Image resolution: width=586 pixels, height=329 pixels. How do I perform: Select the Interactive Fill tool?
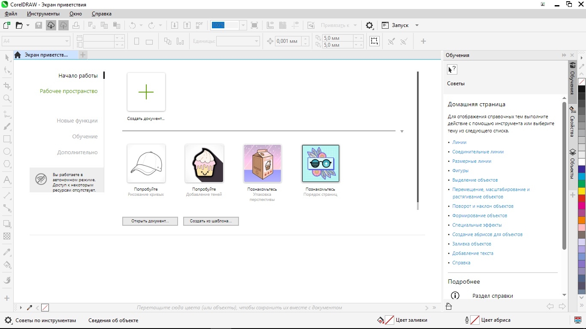pos(7,265)
